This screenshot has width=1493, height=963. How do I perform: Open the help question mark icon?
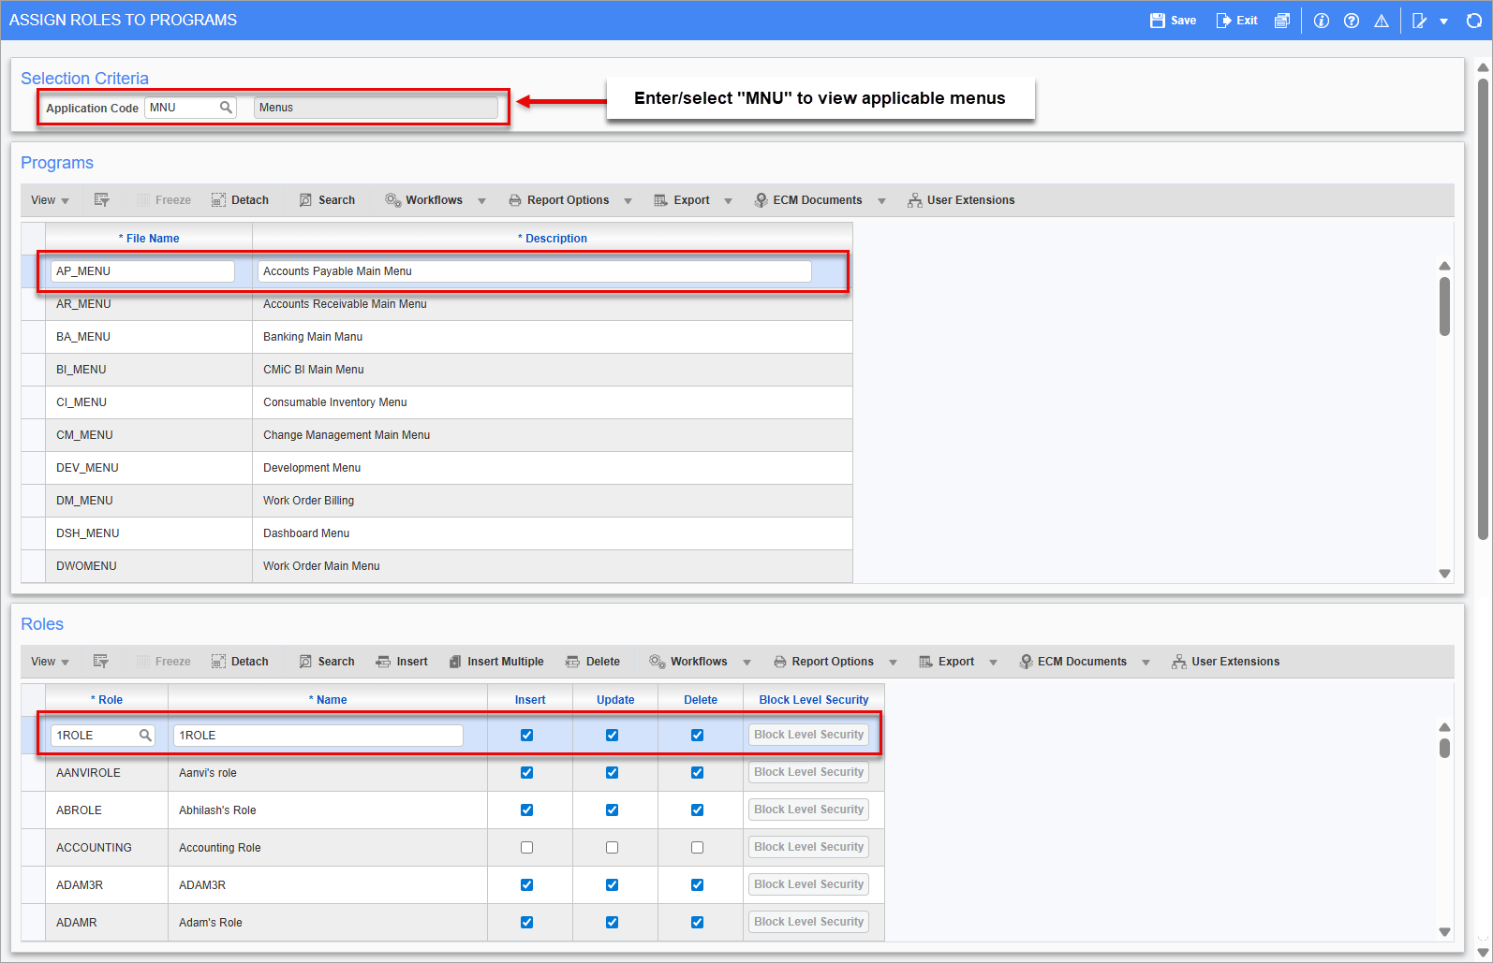click(1352, 21)
